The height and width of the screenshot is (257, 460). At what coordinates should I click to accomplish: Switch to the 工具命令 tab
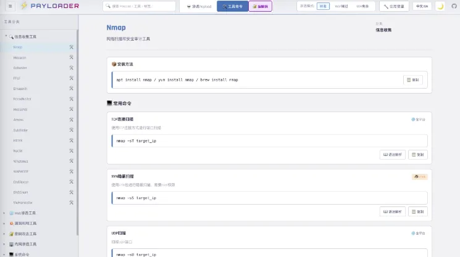(x=233, y=6)
